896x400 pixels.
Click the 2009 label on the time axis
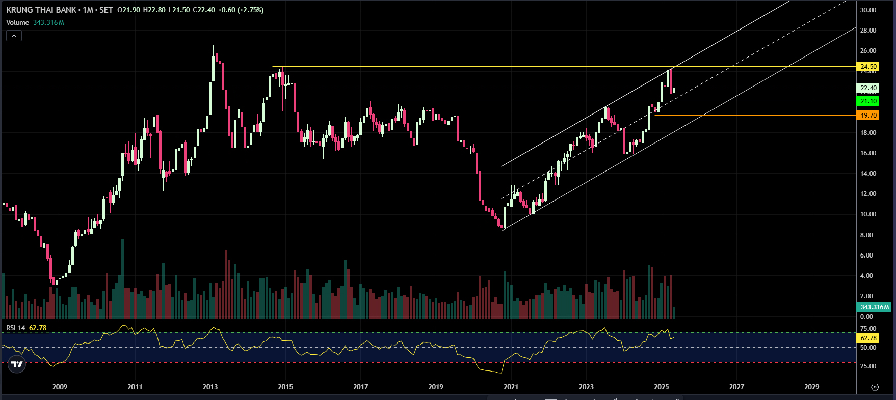(x=60, y=387)
